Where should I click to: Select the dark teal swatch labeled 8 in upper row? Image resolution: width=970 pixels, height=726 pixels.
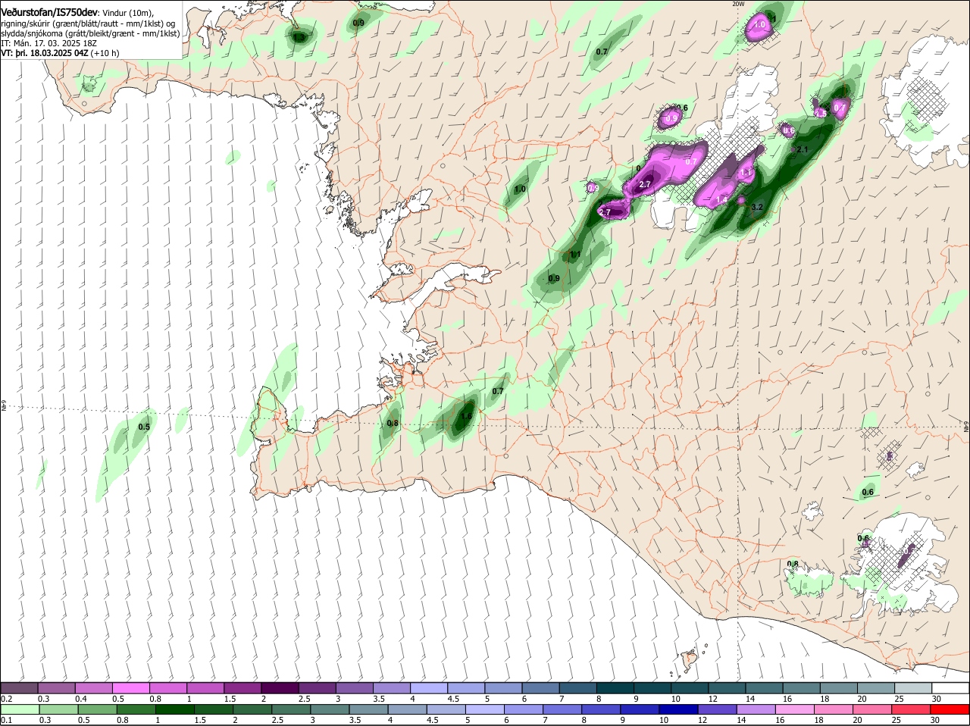[x=615, y=688]
